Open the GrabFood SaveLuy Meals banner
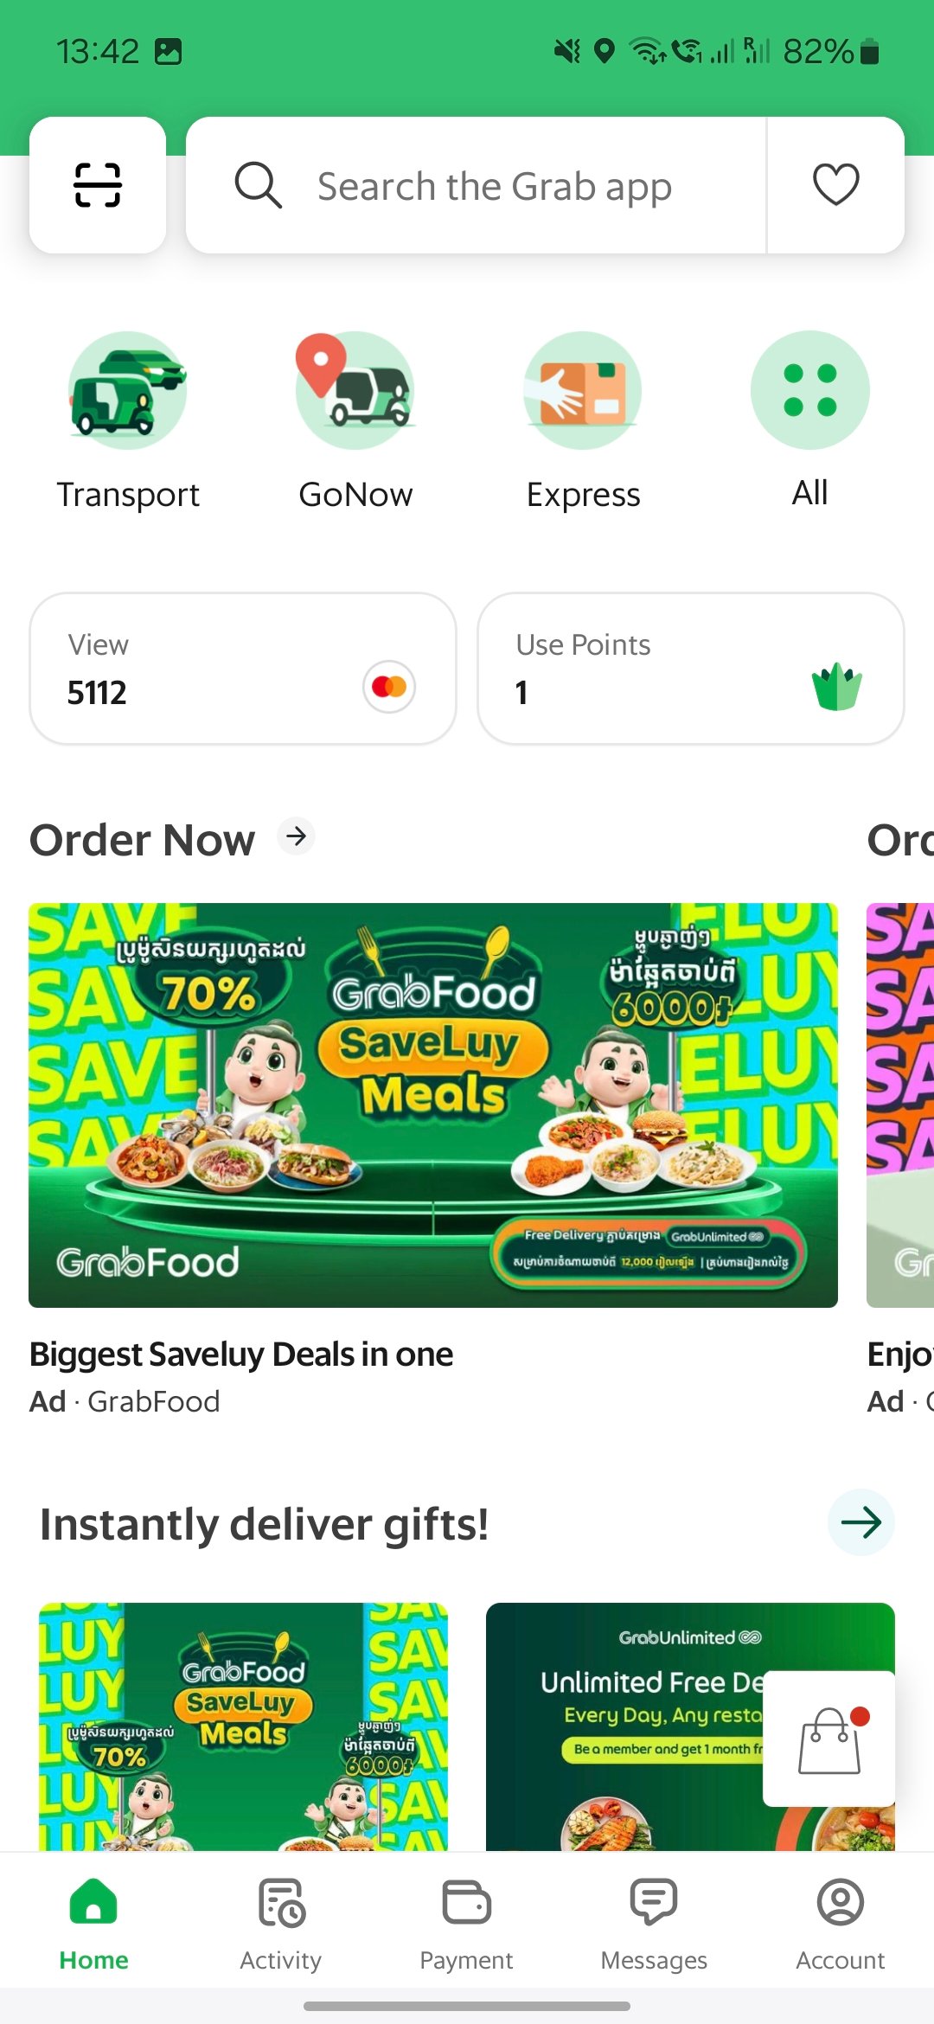The image size is (934, 2024). (432, 1105)
